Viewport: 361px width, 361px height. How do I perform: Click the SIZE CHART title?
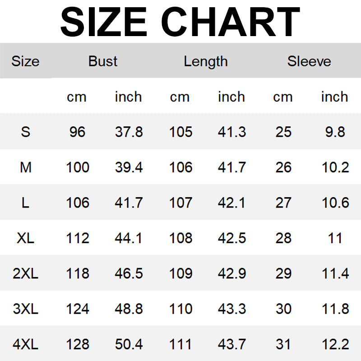pyautogui.click(x=180, y=21)
